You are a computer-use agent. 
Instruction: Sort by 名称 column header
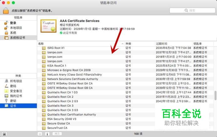(x=81, y=44)
